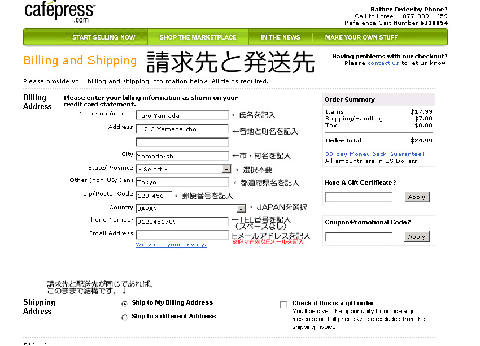Click the Coupon/Promotional Code? heading
The width and height of the screenshot is (480, 346).
click(368, 222)
